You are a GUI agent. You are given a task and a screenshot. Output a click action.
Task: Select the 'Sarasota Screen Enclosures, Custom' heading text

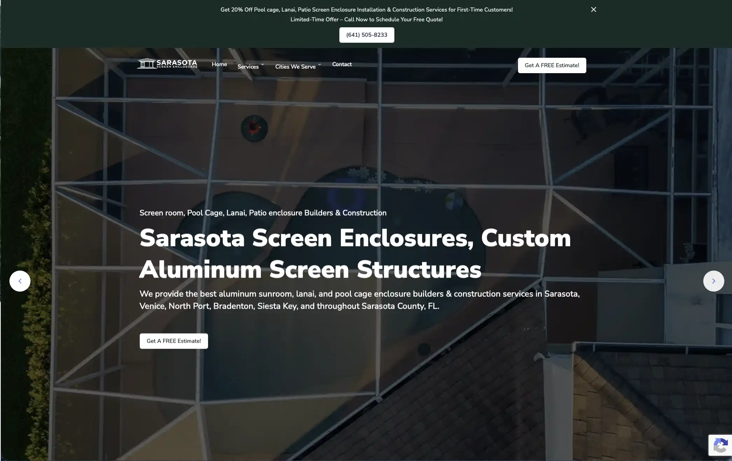(x=355, y=238)
